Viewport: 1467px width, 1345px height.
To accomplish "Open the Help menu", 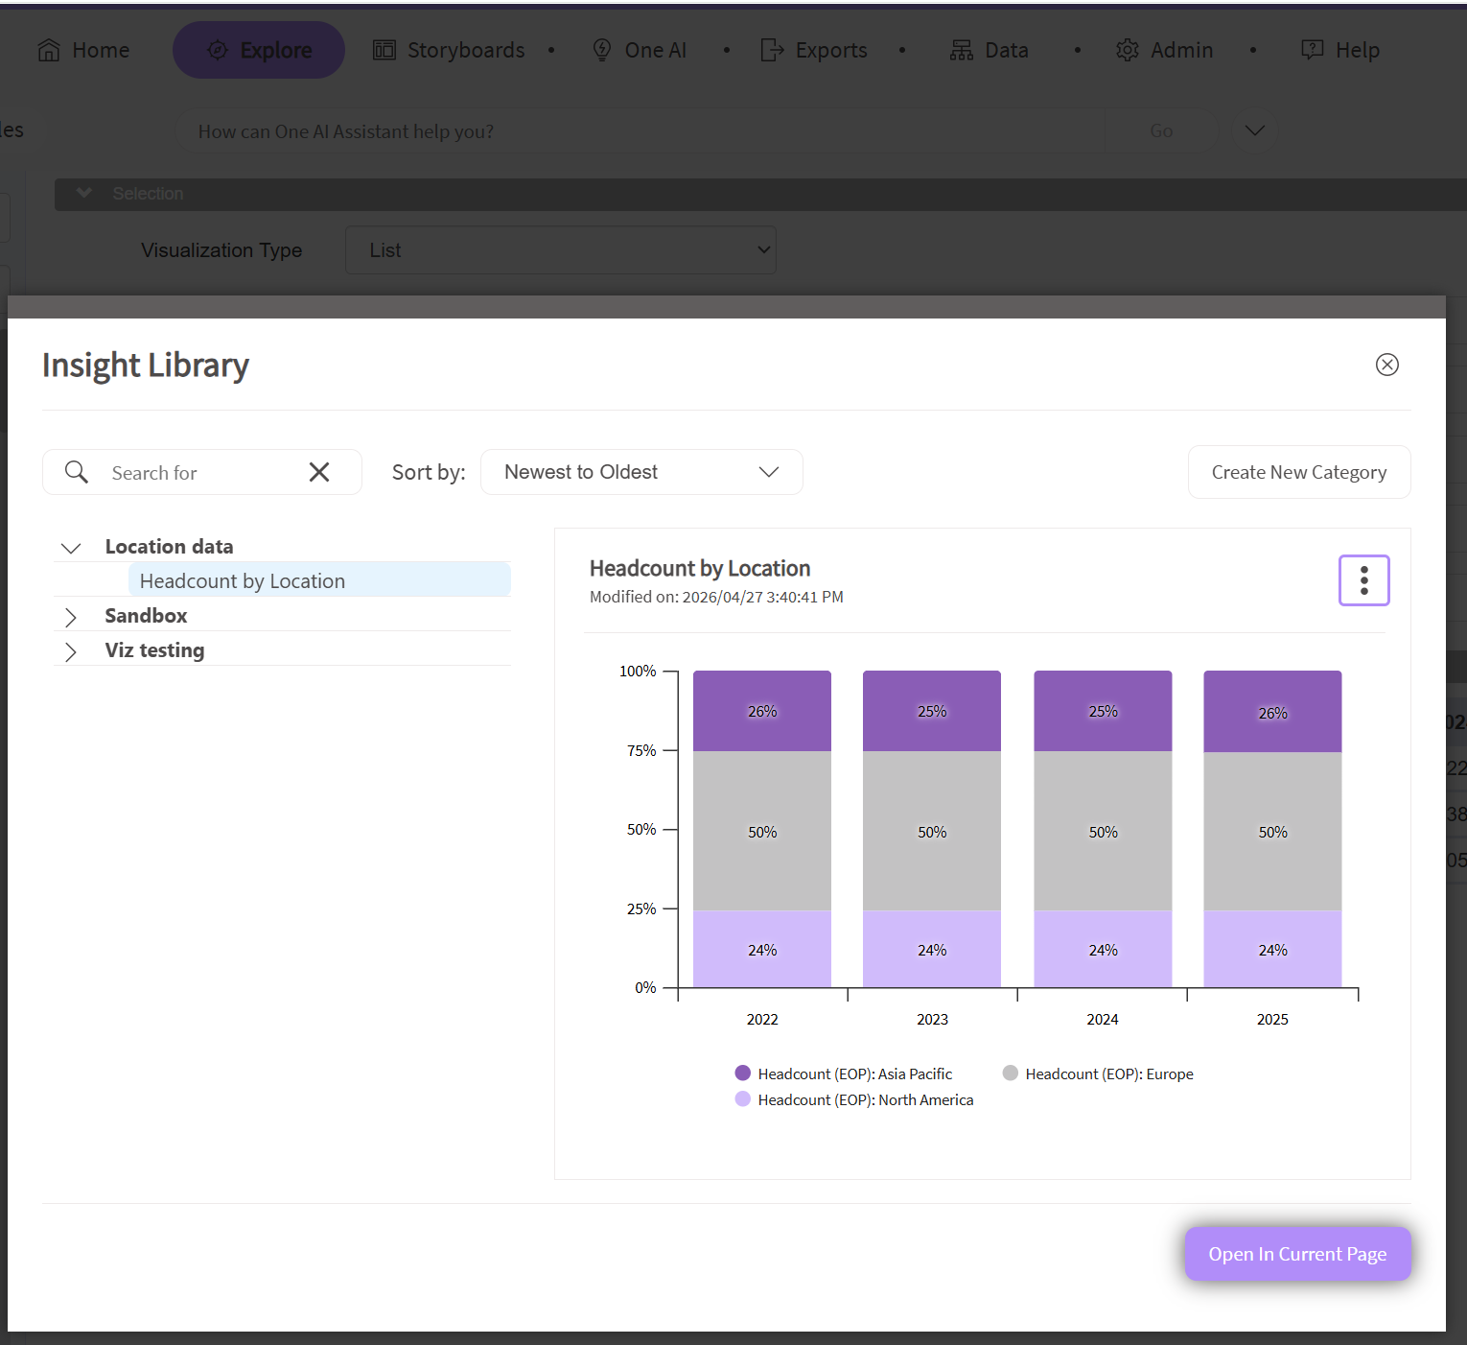I will coord(1340,50).
